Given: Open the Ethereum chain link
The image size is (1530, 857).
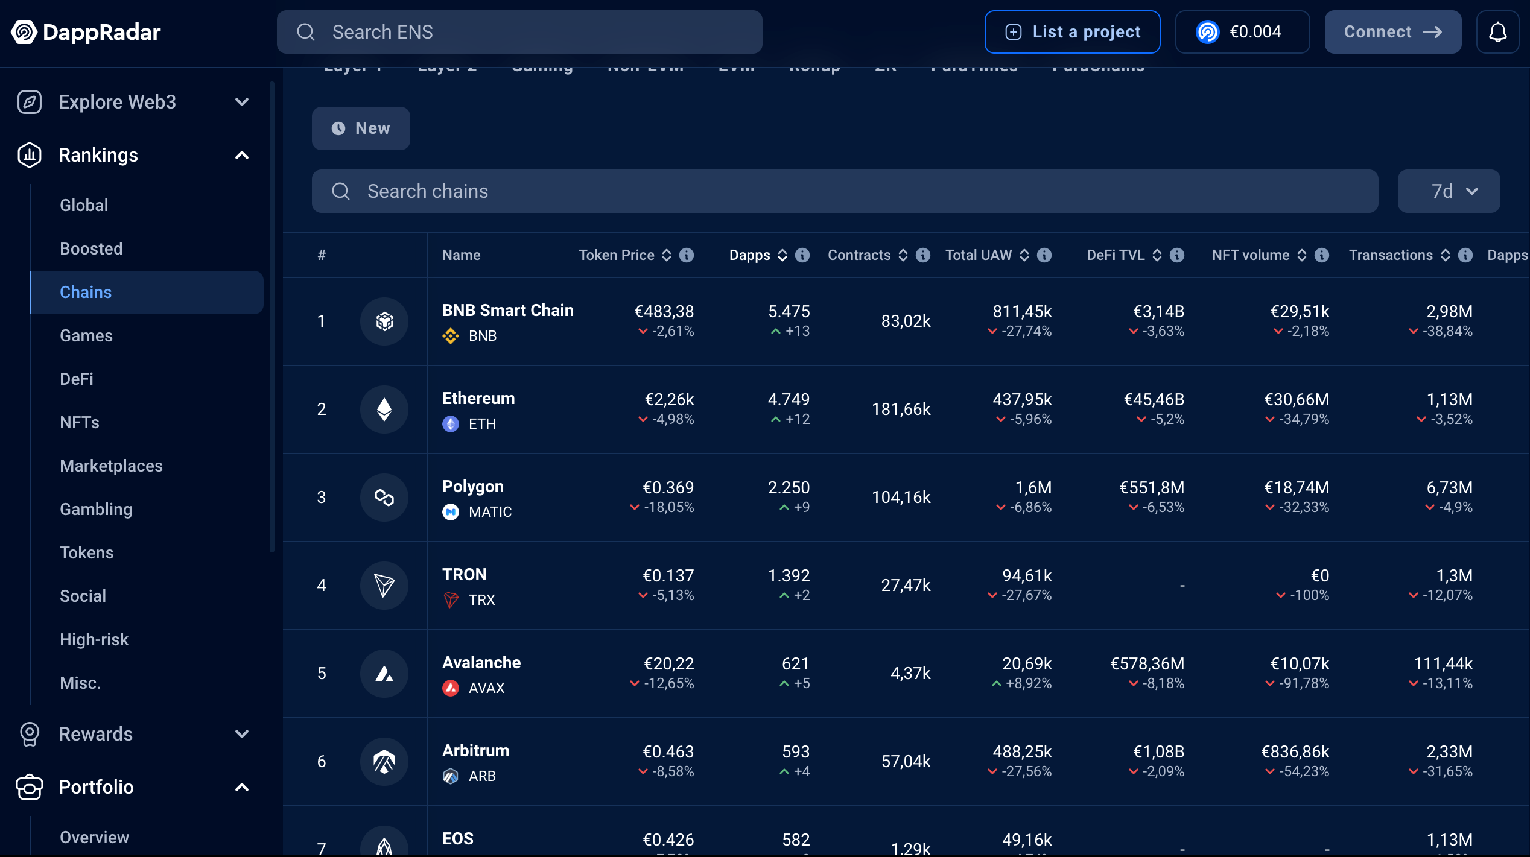Looking at the screenshot, I should point(478,399).
